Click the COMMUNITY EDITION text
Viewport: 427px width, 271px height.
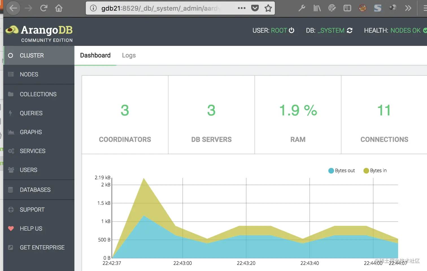pyautogui.click(x=47, y=40)
